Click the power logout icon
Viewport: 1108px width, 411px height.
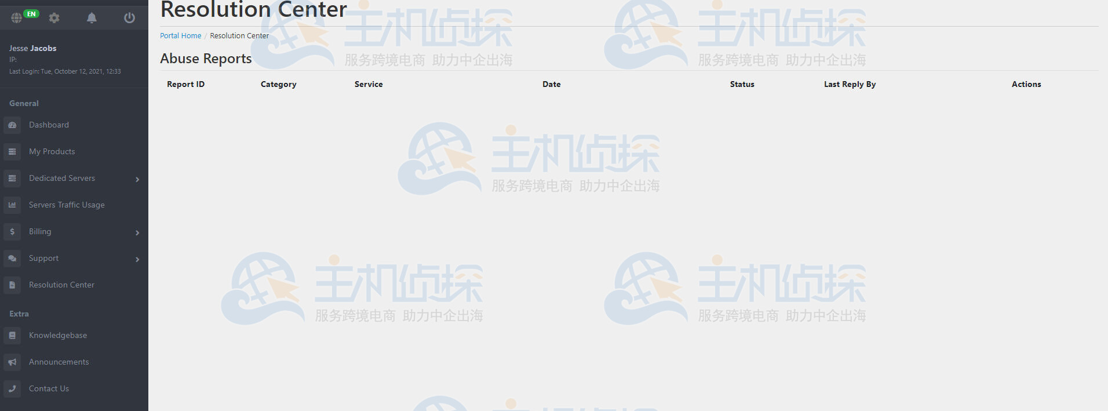pos(129,18)
